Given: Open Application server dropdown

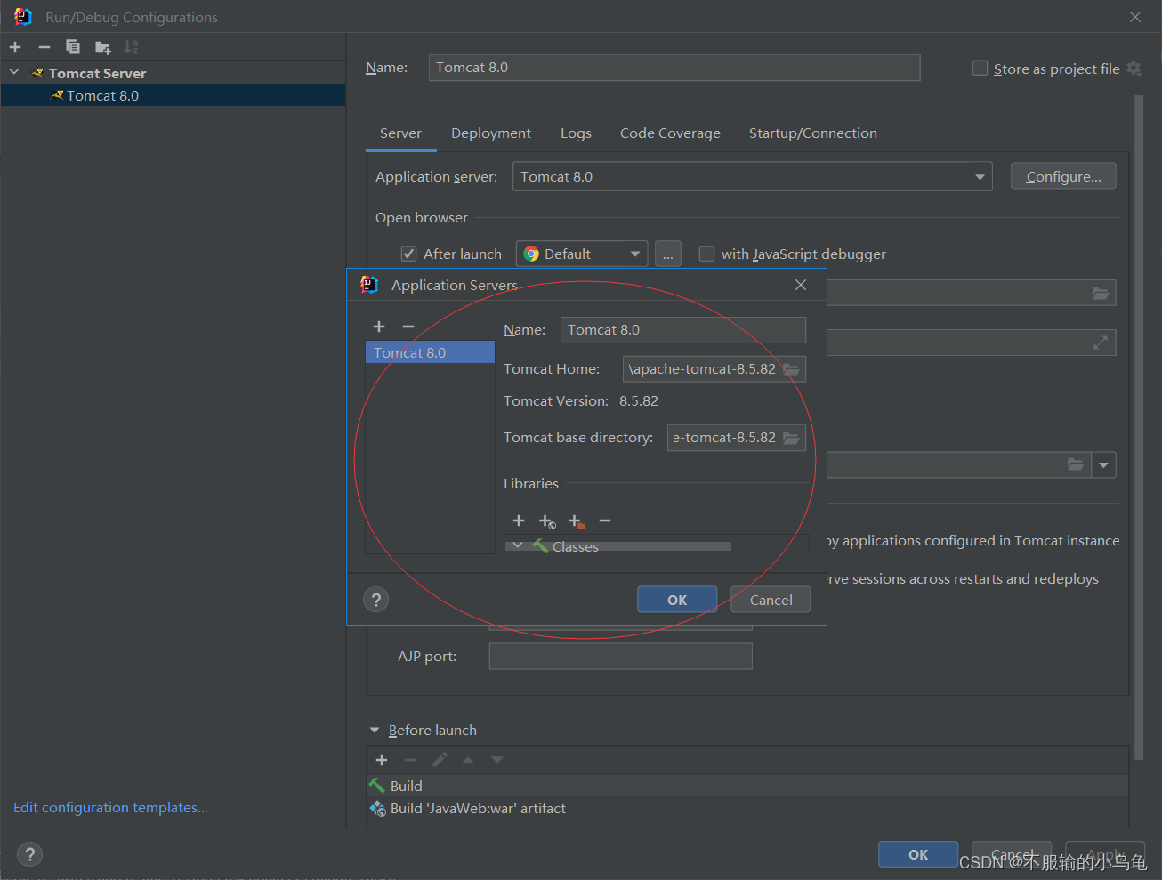Looking at the screenshot, I should point(753,176).
